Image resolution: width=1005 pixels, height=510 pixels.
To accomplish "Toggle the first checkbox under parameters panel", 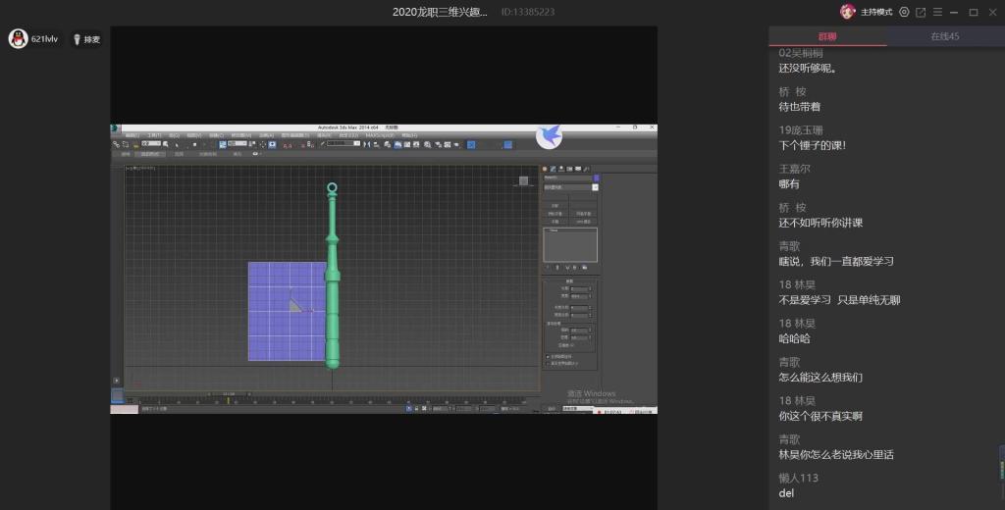I will coord(547,356).
